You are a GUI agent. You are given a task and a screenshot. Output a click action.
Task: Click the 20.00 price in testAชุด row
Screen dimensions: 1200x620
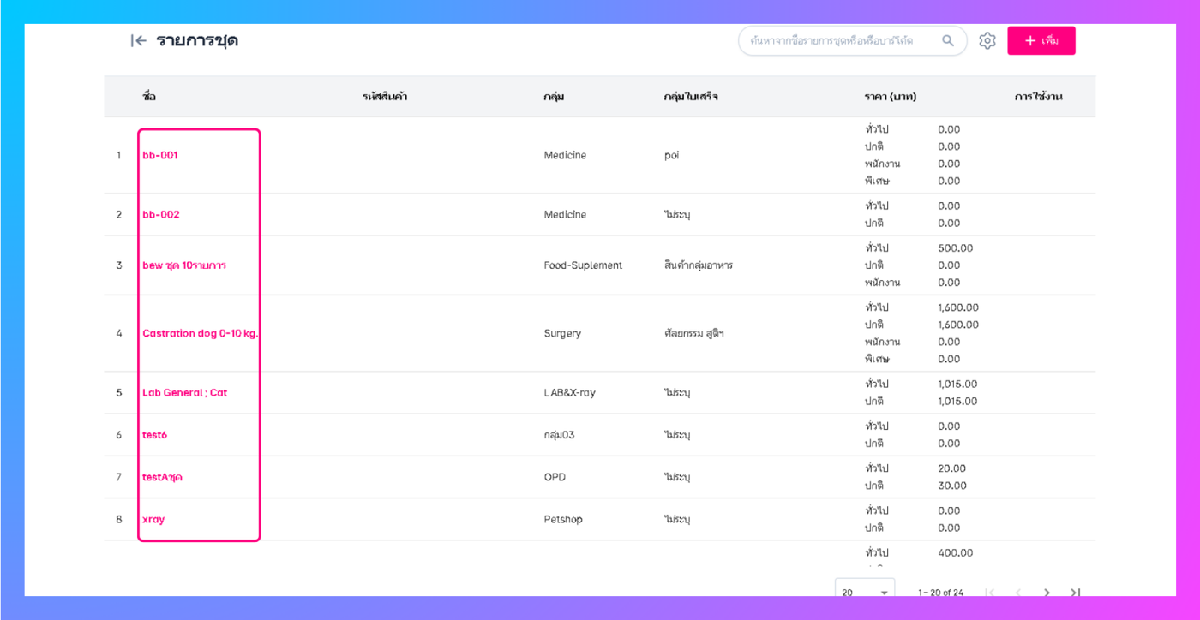(x=952, y=468)
